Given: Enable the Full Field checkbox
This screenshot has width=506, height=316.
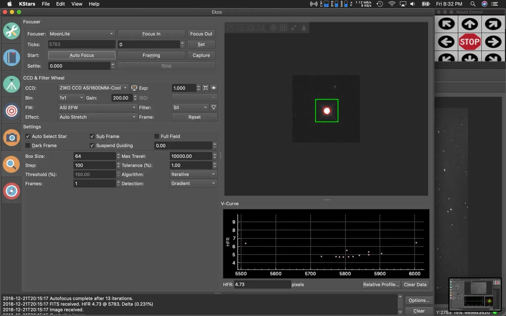Looking at the screenshot, I should (157, 136).
